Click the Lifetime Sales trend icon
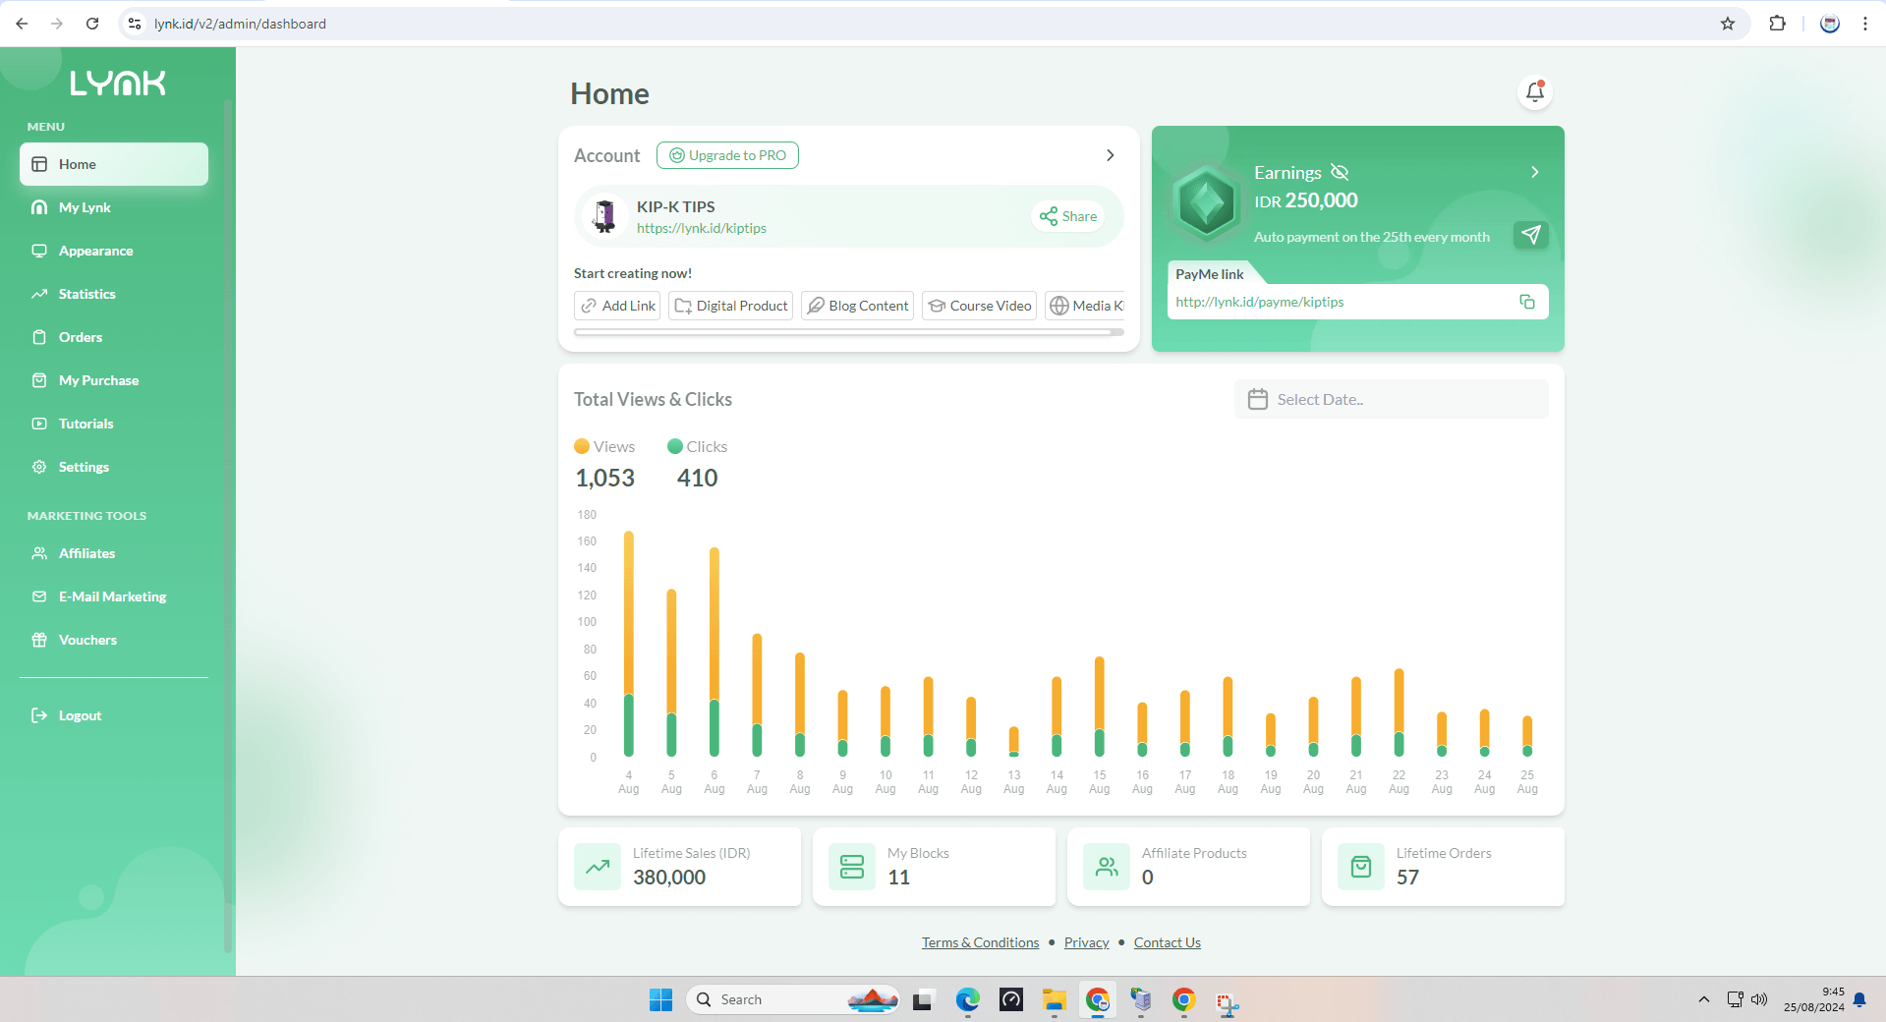The height and width of the screenshot is (1022, 1886). click(x=598, y=867)
